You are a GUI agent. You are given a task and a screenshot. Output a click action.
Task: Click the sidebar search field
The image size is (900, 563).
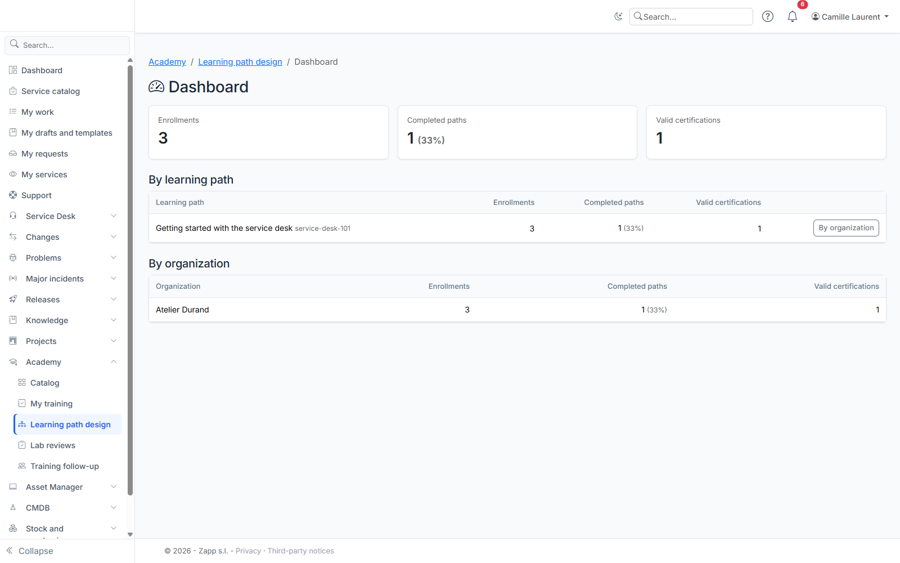(67, 45)
